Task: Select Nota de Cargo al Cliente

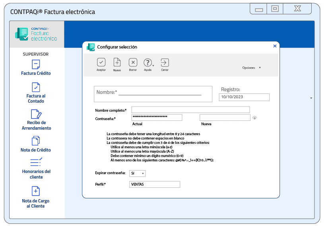Action: pos(35,197)
